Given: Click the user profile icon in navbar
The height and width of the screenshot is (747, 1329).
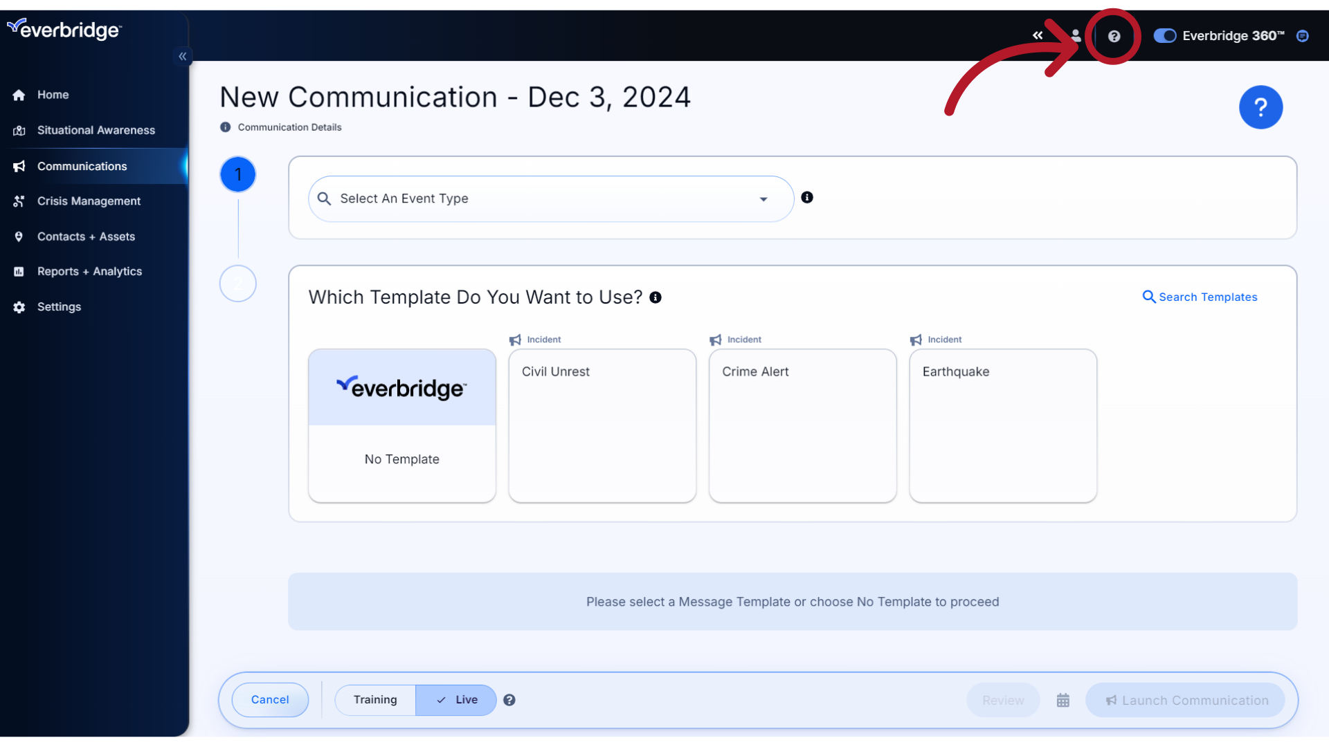Looking at the screenshot, I should 1075,37.
